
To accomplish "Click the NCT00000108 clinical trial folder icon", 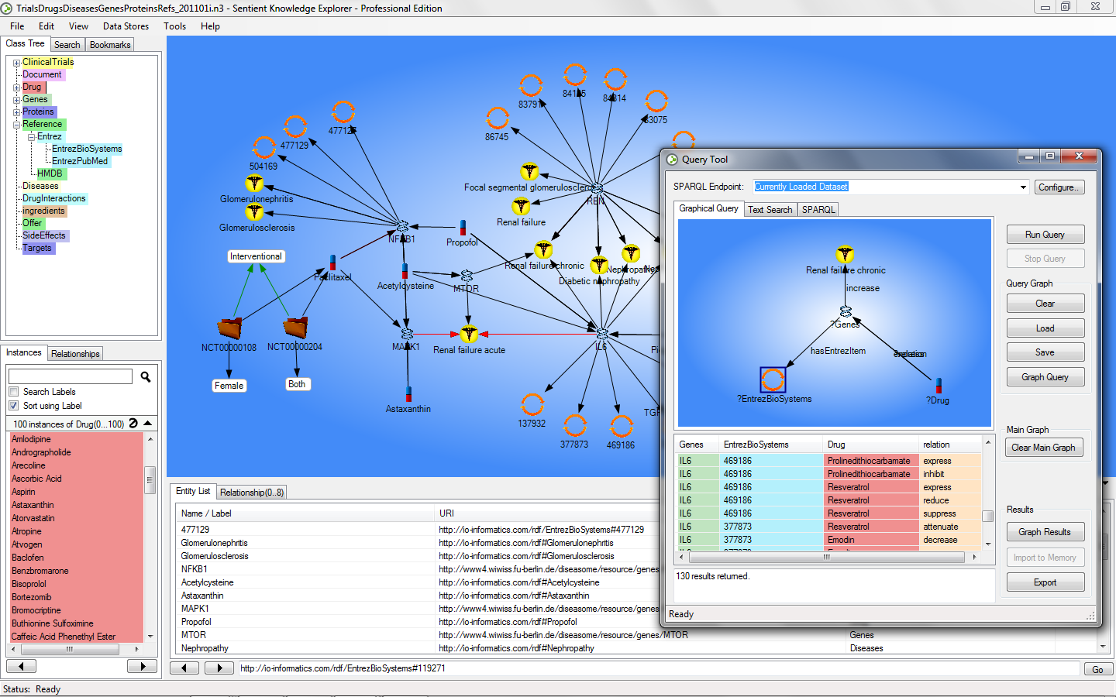I will point(229,328).
